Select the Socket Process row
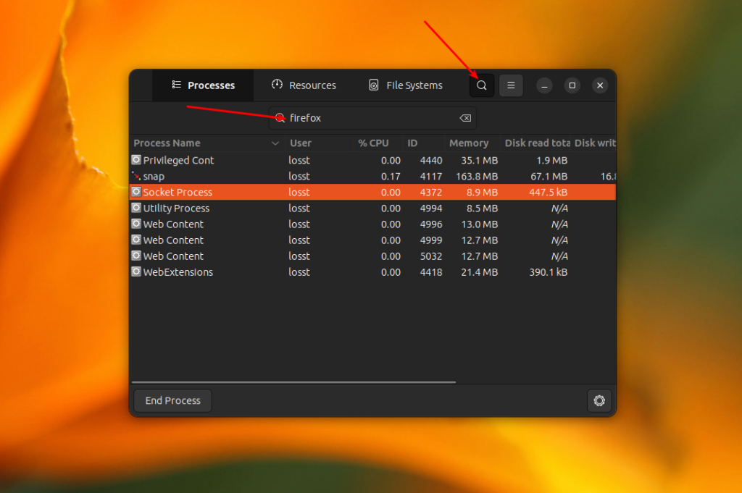This screenshot has height=493, width=742. tap(372, 192)
